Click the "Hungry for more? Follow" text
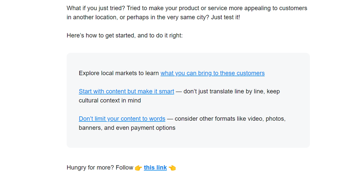 click(100, 168)
